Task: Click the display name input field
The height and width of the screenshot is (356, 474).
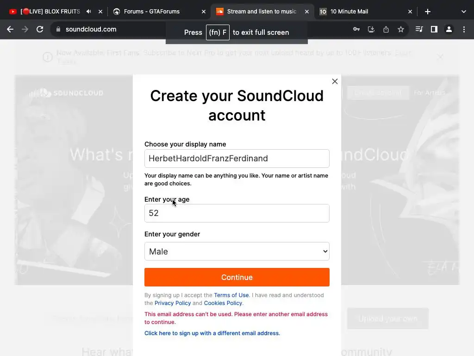Action: (x=237, y=159)
